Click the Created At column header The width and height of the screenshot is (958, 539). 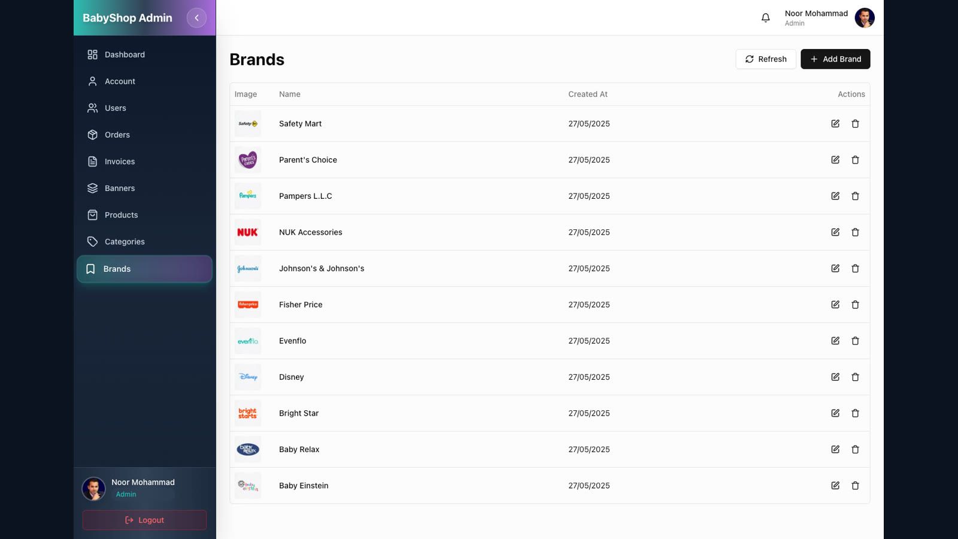[588, 94]
